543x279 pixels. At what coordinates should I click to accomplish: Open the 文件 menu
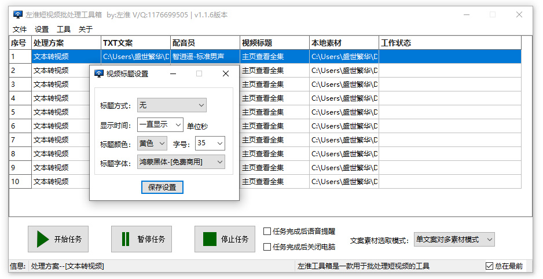tap(20, 29)
